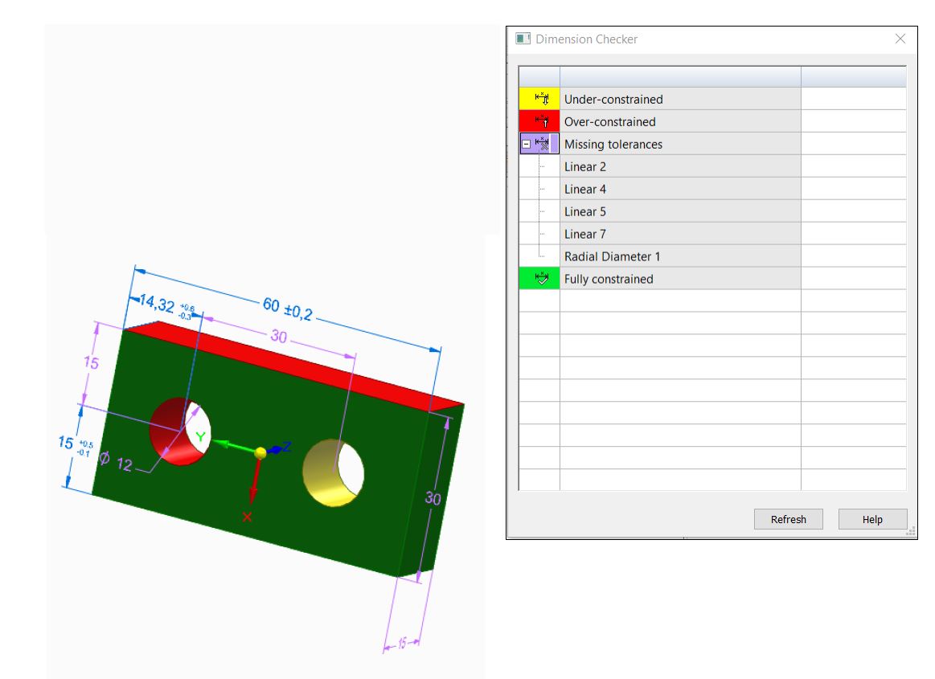935x679 pixels.
Task: Close the Dimension Checker dialog
Action: coord(900,38)
